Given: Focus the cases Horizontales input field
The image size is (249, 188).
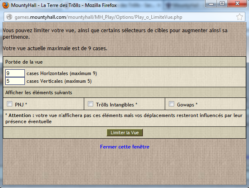Looking at the screenshot, I should [x=15, y=73].
